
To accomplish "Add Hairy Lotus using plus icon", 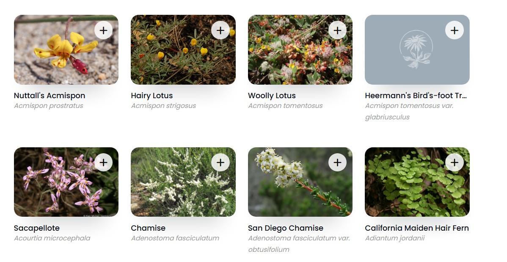I will (x=220, y=30).
